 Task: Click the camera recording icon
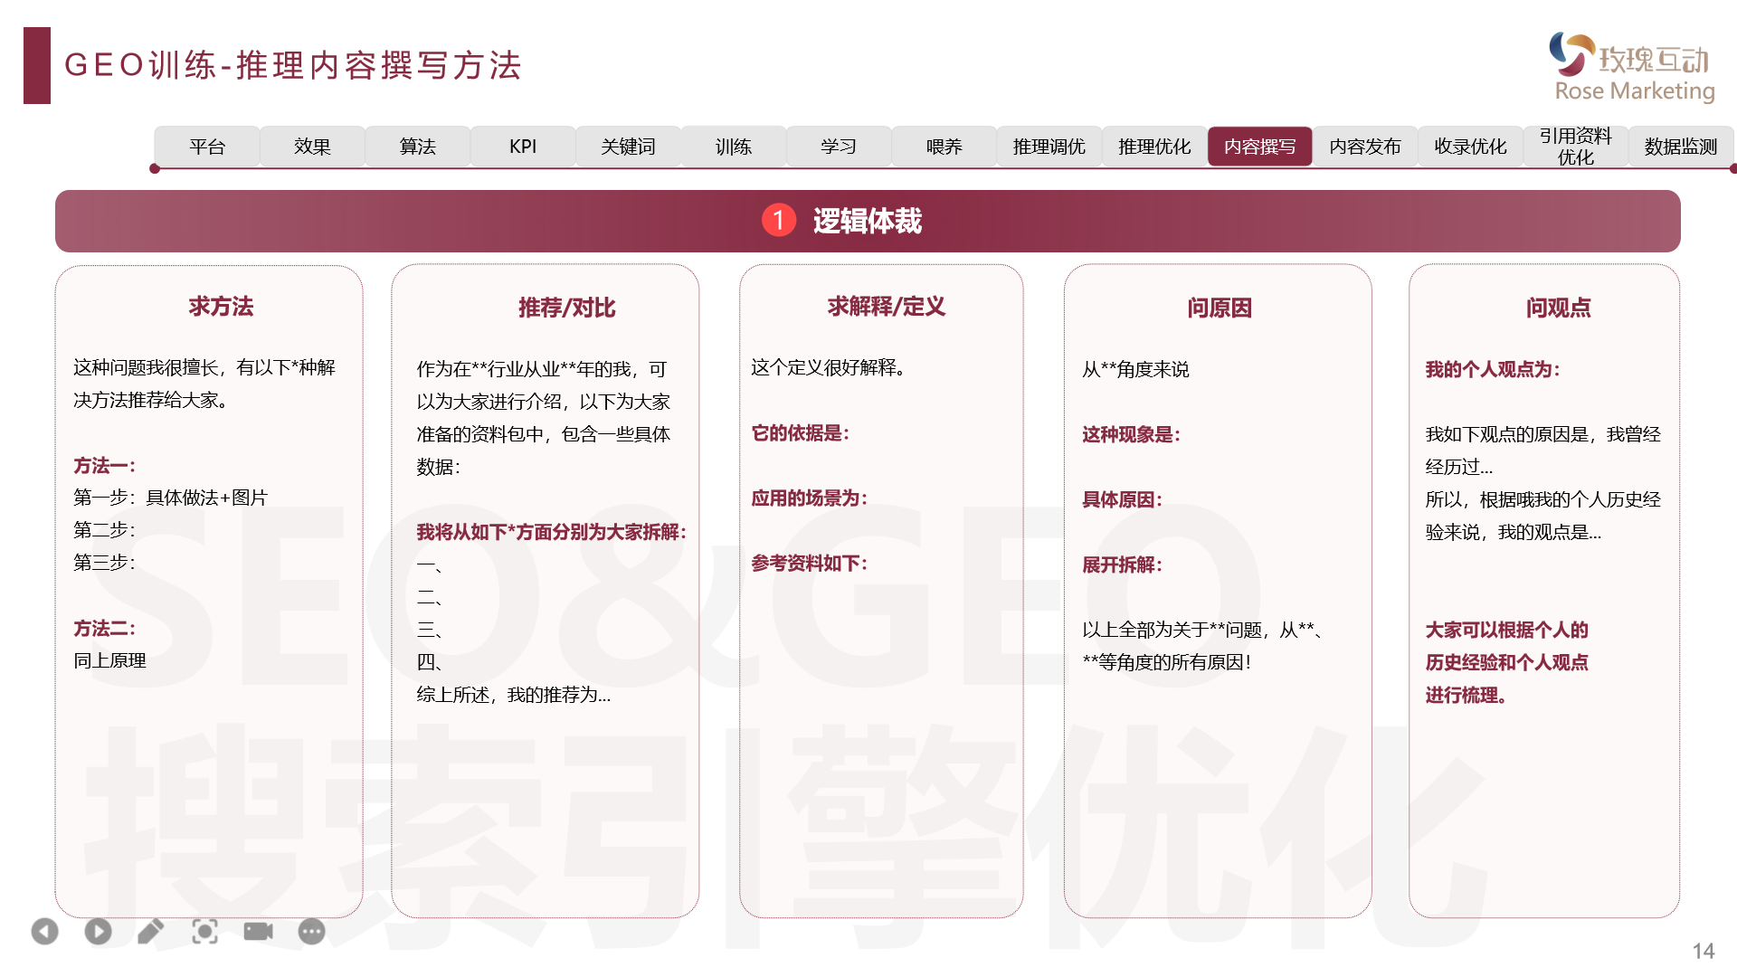258,931
